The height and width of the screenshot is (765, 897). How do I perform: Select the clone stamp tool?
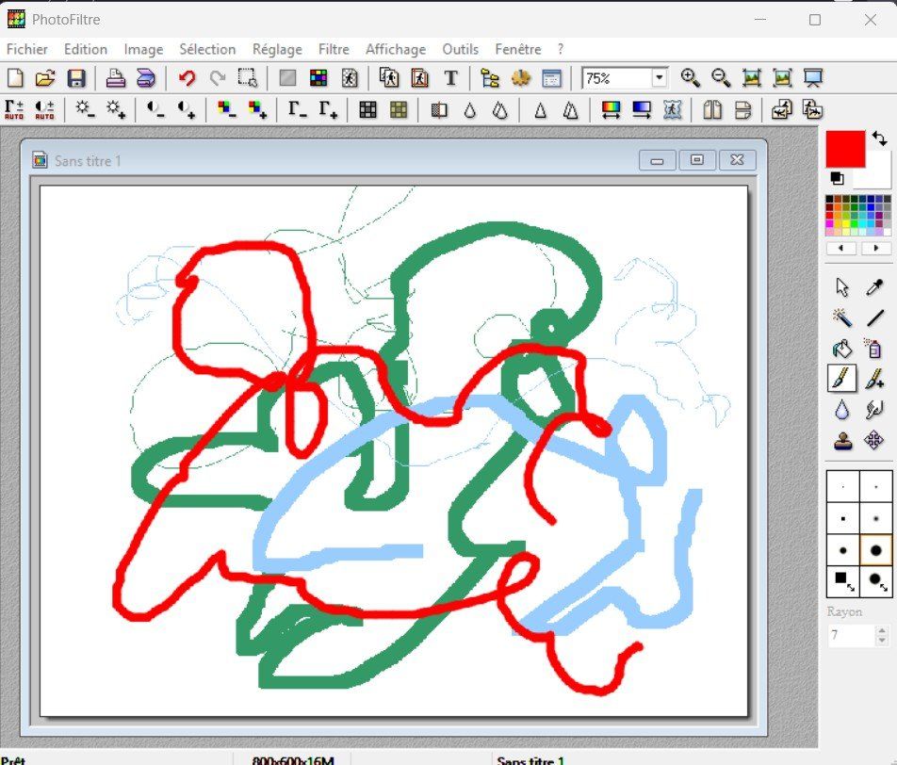[x=842, y=441]
